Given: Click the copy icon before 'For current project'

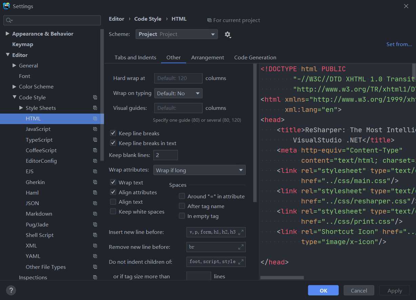Looking at the screenshot, I should coord(209,20).
